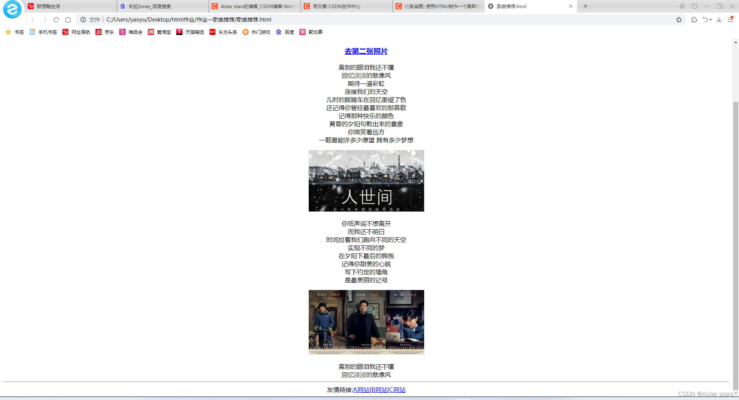Open the 百度 bookmark
The image size is (739, 400).
(285, 32)
